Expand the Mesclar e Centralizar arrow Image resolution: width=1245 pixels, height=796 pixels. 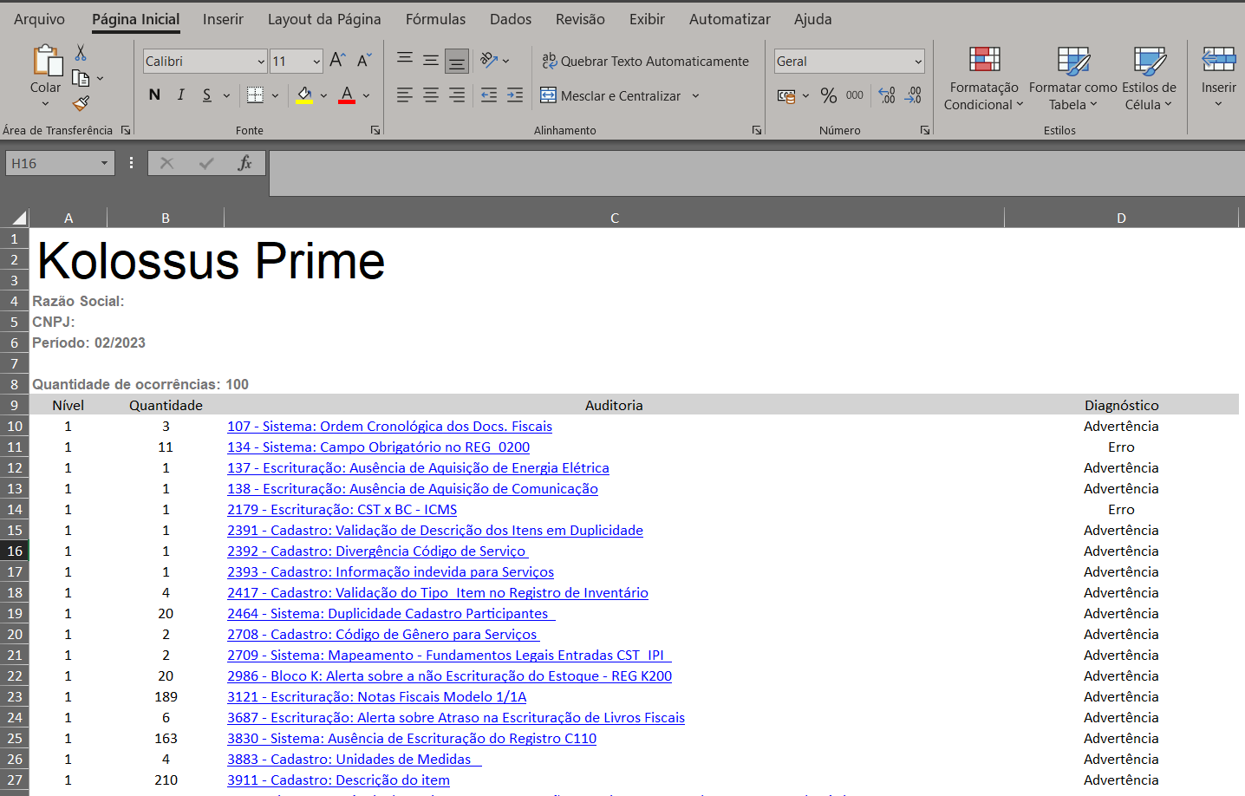tap(695, 95)
